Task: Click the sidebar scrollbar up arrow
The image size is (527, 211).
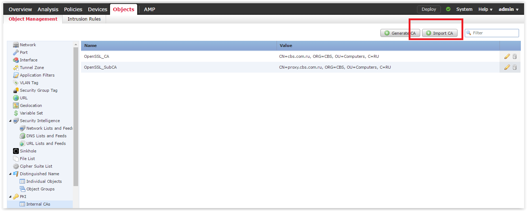Action: tap(76, 44)
